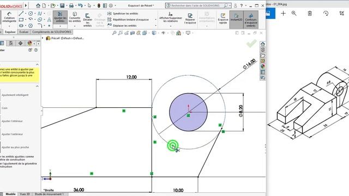This screenshot has height=196, width=349.
Task: Click the Rebuild traffic light icon
Action: point(99,5)
